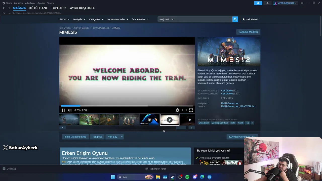Select the Komik tag

[241, 123]
